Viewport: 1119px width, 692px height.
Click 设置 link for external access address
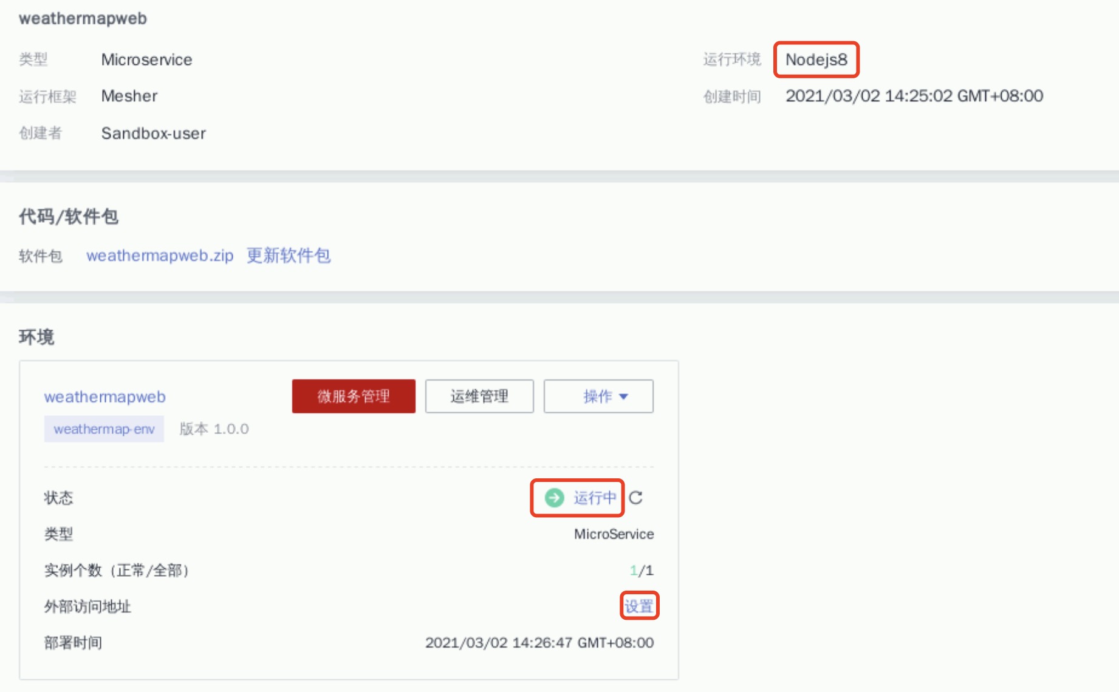[x=639, y=606]
